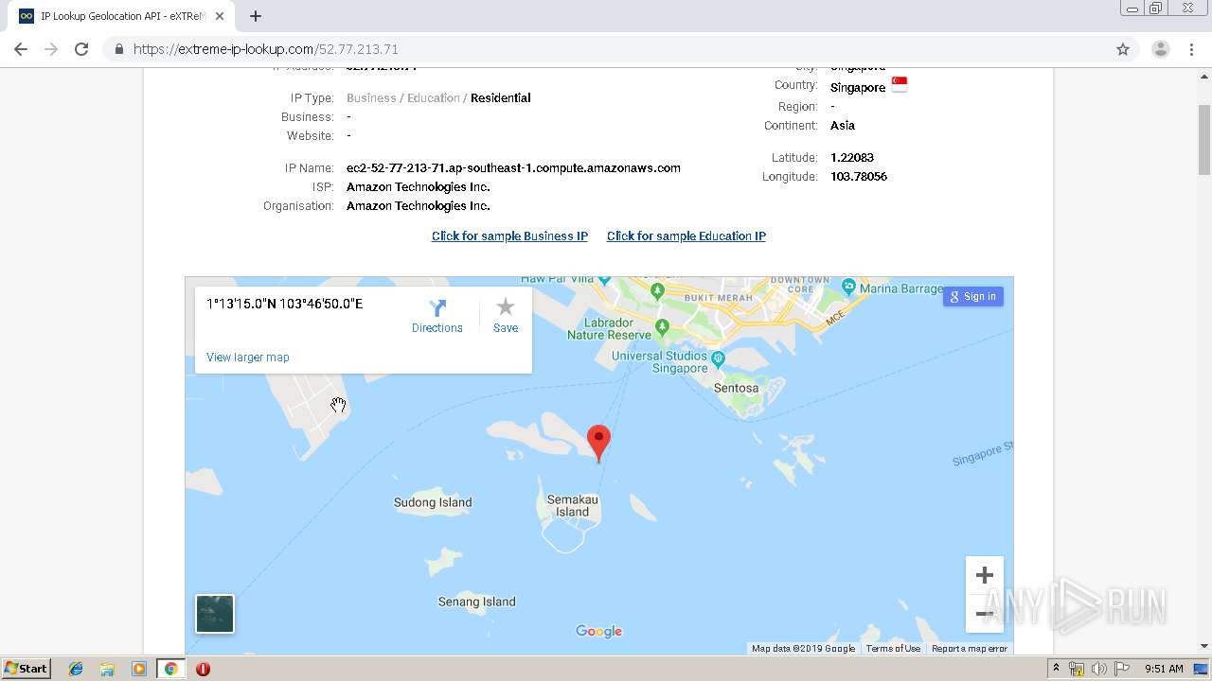Close the IP Lookup Geolocation tab

click(x=220, y=16)
